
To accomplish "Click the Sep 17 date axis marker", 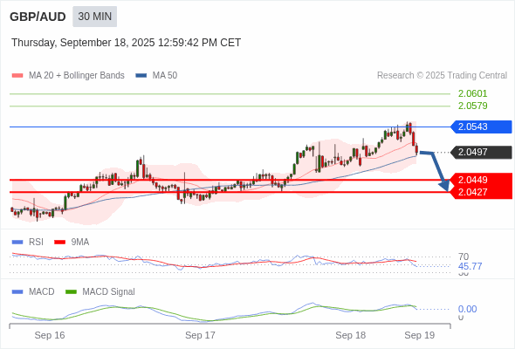I will (x=200, y=335).
